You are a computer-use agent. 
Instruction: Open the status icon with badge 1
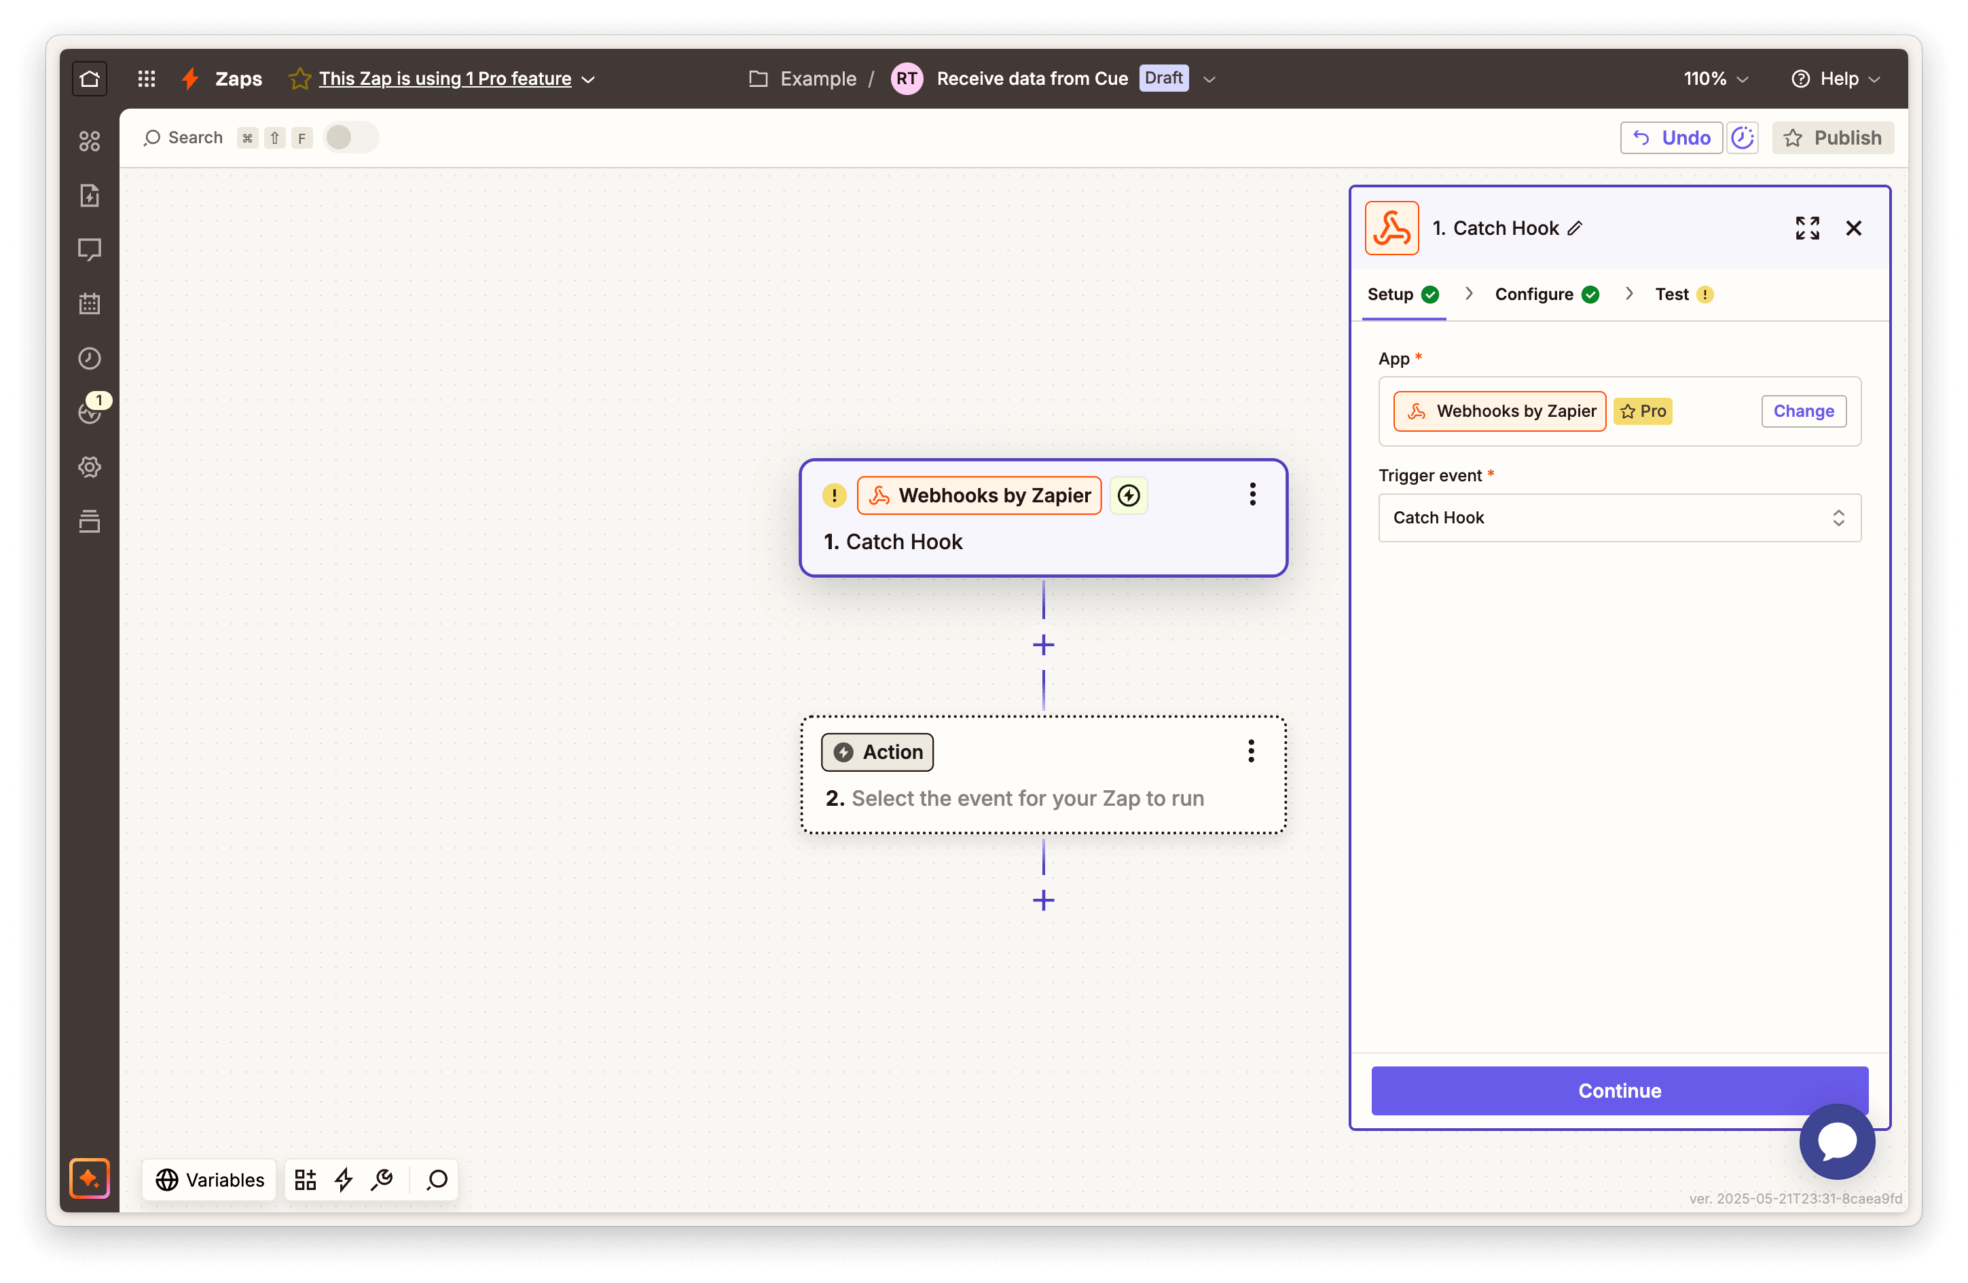tap(90, 411)
